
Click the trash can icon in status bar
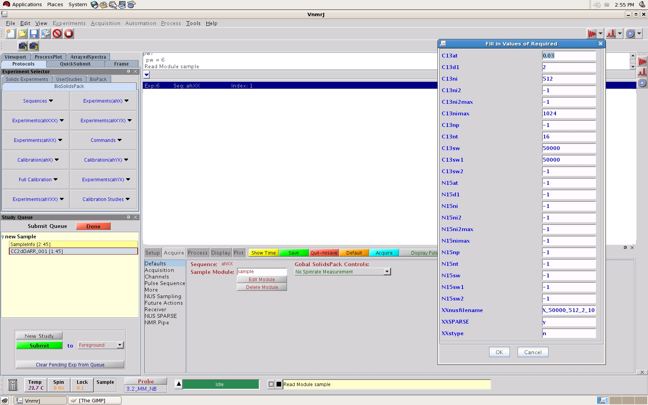[13, 385]
